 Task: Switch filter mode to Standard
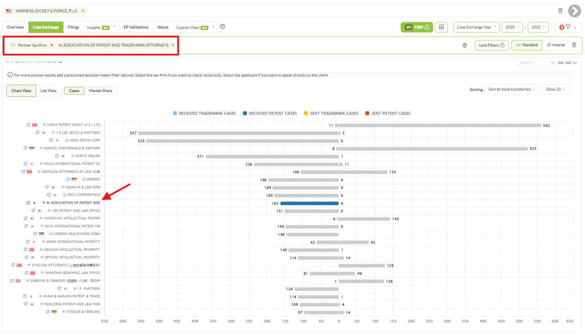point(527,45)
